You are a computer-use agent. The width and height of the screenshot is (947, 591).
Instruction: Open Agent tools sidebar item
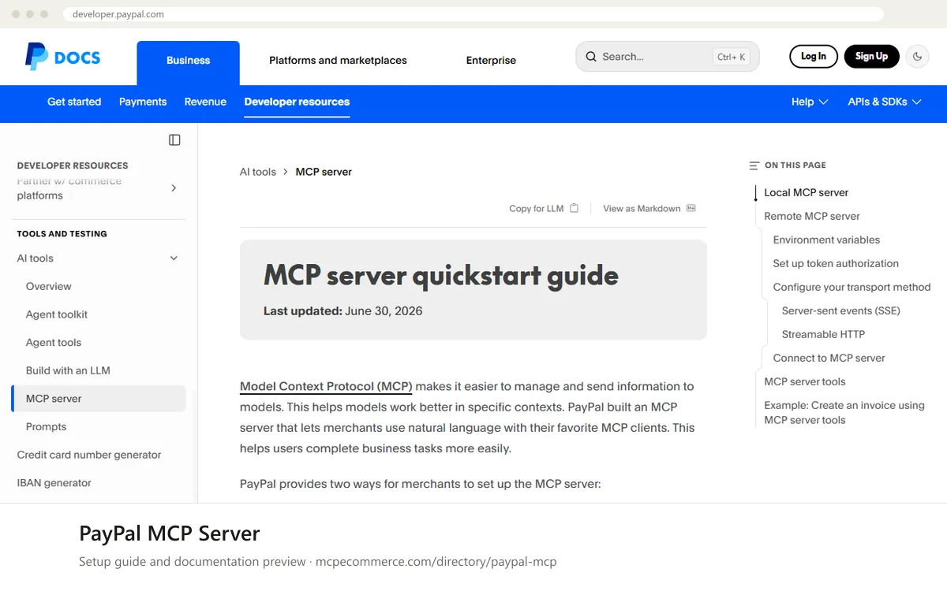coord(54,343)
